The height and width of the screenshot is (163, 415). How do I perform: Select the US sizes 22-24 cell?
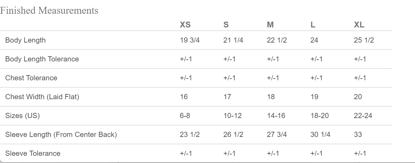pyautogui.click(x=363, y=116)
